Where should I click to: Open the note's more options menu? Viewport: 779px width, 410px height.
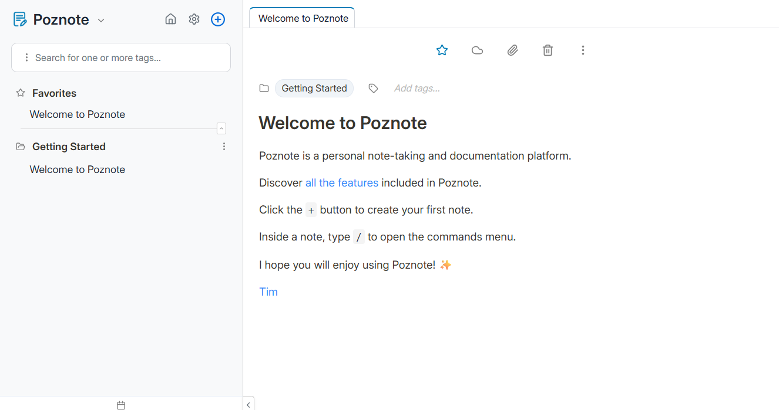pyautogui.click(x=583, y=50)
